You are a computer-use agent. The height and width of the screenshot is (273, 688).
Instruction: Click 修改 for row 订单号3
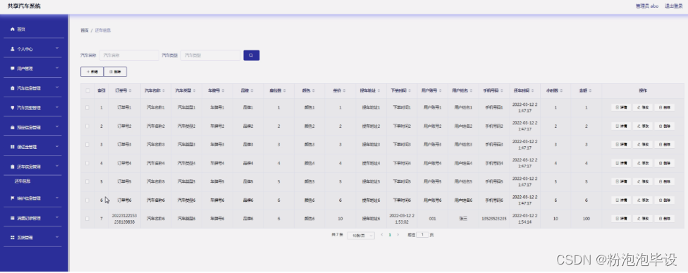pyautogui.click(x=642, y=145)
